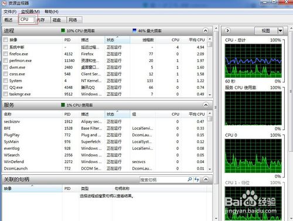Open the 文件(F) menu
Screen dimensions: 293x221
click(10, 12)
